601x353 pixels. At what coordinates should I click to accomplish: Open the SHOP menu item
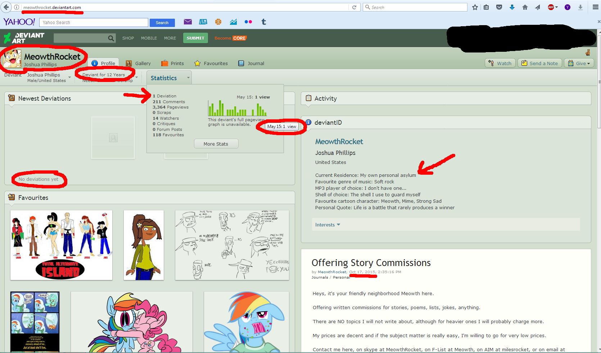tap(128, 38)
